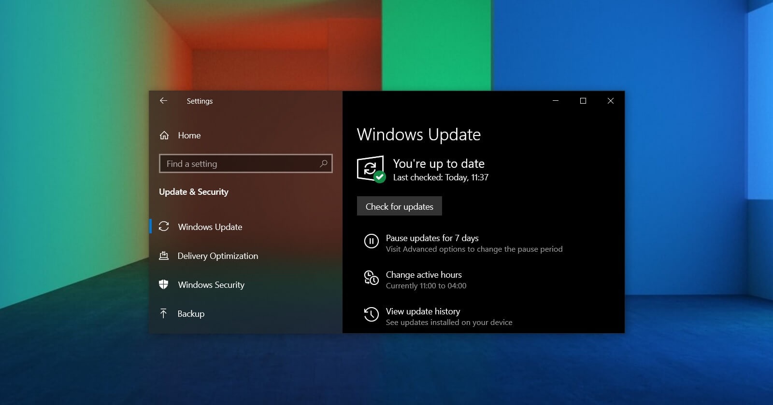Click "Currently 11:00 to 04:00" text
Screen dimensions: 773x405
click(426, 286)
